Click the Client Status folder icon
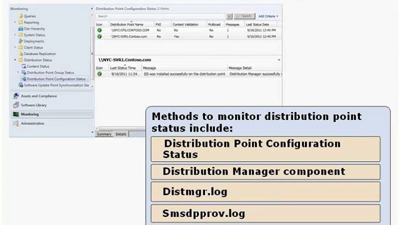400x225 pixels. pyautogui.click(x=21, y=47)
